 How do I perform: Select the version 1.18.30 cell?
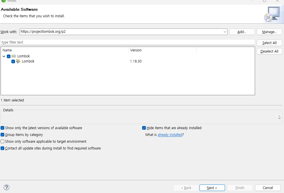pos(136,61)
